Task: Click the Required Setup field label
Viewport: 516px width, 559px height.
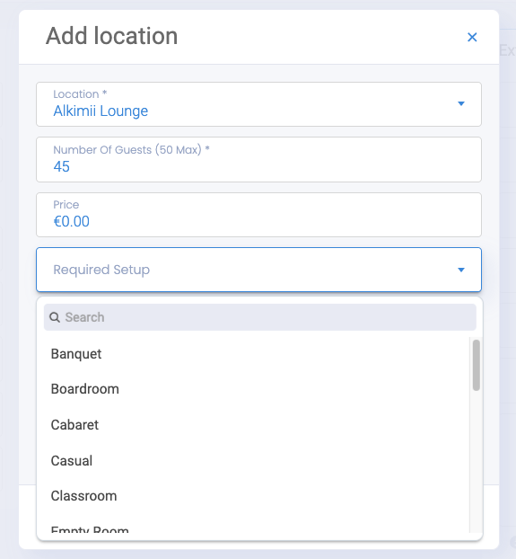Action: pos(101,270)
